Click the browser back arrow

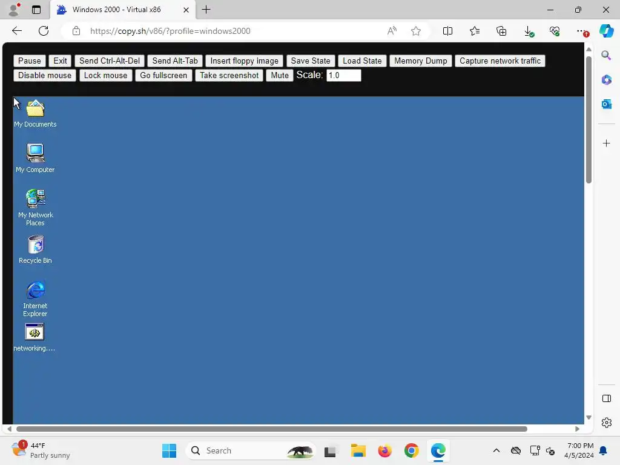(17, 31)
